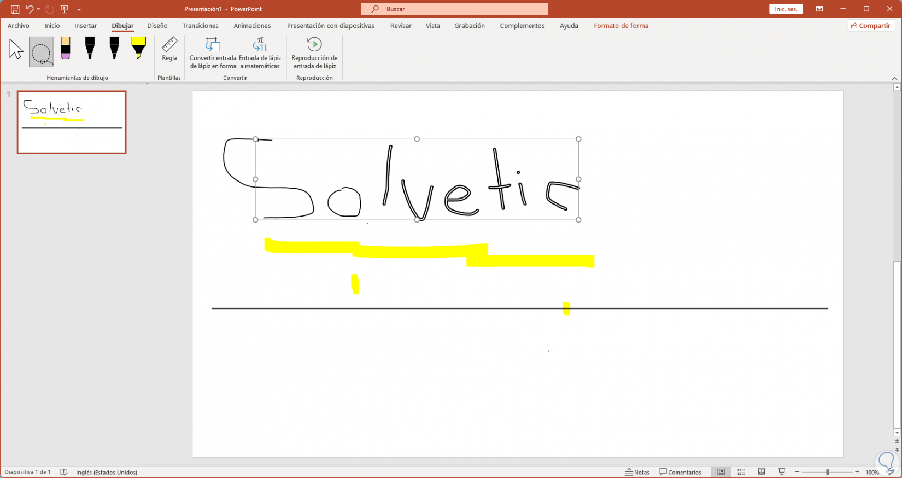Open the Ayuda tab
The height and width of the screenshot is (478, 902).
[569, 26]
